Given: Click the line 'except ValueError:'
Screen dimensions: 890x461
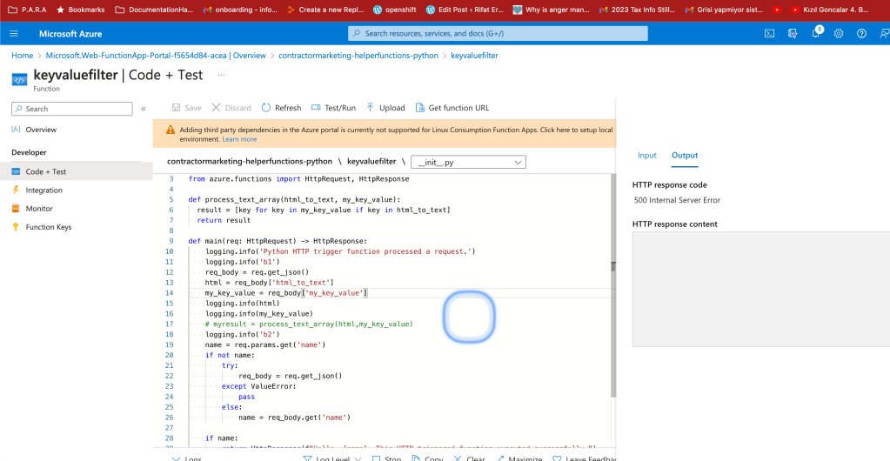Looking at the screenshot, I should coord(259,386).
